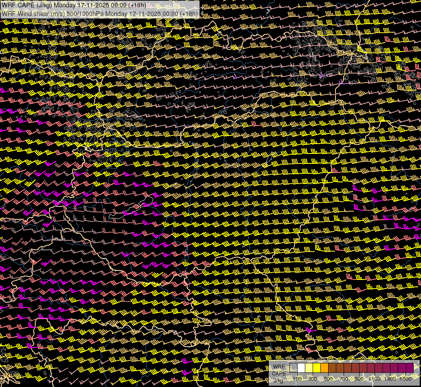Click the empty gray below-100 legend swatch
Viewport: 421px width, 387px height.
coord(293,368)
